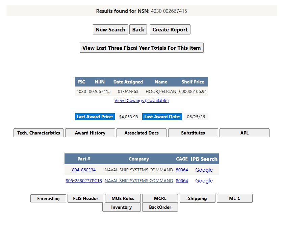Image resolution: width=282 pixels, height=245 pixels.
Task: Click Google IPB search for 805-2580277PC18
Action: pyautogui.click(x=204, y=180)
